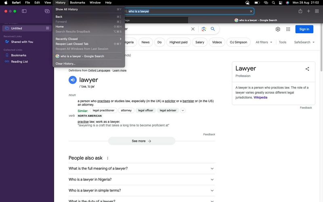
Task: Click the tab grid icon beside Untitled
Action: pyautogui.click(x=47, y=28)
